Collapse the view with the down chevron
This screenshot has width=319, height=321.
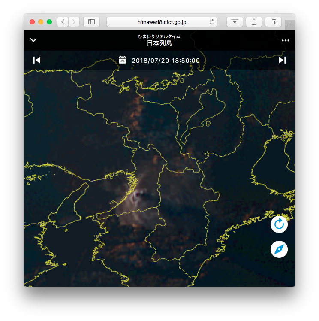[33, 40]
